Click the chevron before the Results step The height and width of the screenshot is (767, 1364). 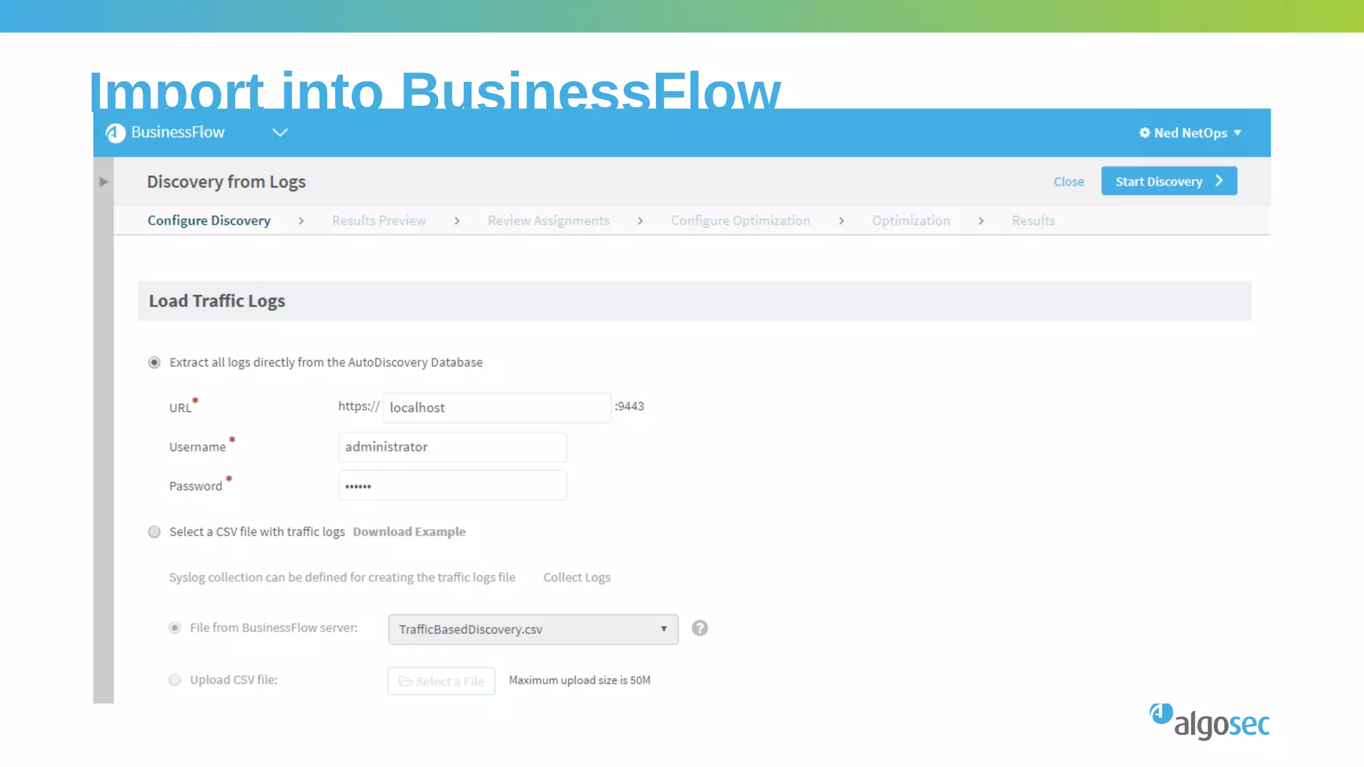(981, 220)
